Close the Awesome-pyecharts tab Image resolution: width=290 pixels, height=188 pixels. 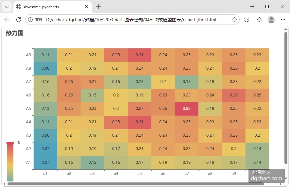87,7
